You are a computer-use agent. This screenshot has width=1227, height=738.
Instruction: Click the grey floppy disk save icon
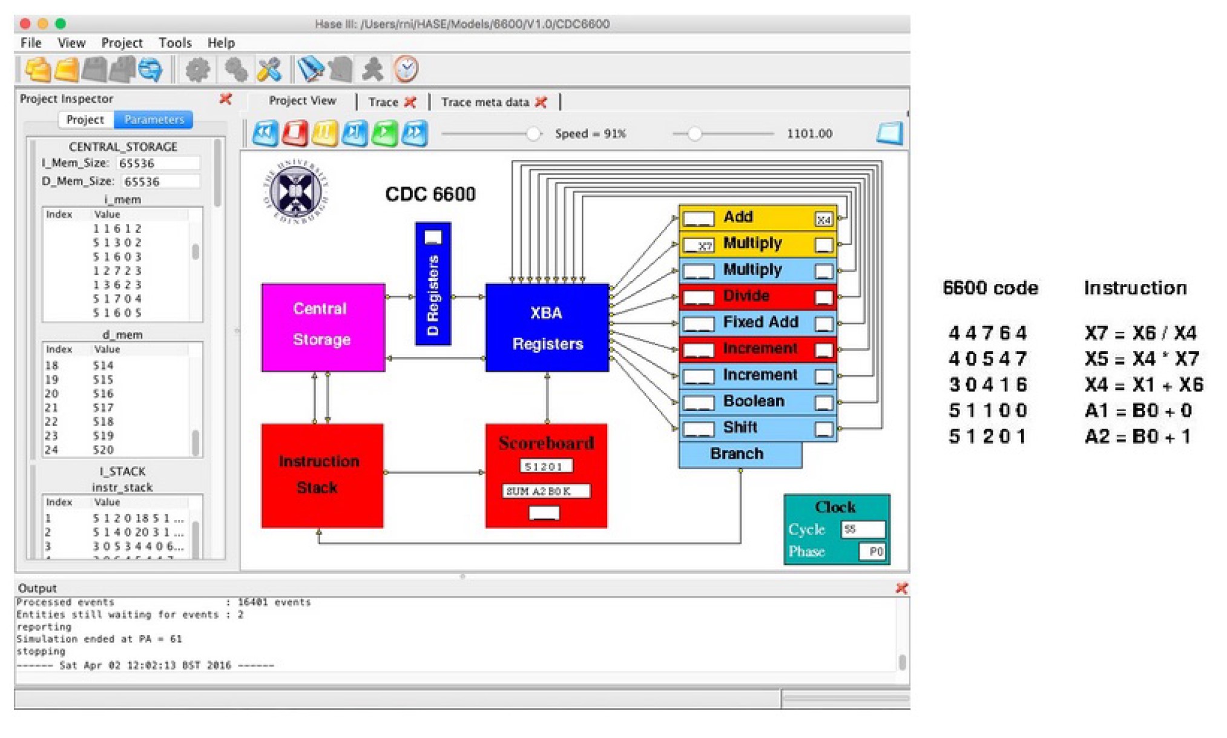(x=94, y=69)
